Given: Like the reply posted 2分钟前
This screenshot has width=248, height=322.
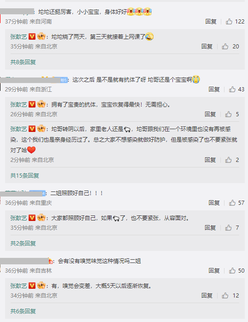Looking at the screenshot, I should [228, 160].
